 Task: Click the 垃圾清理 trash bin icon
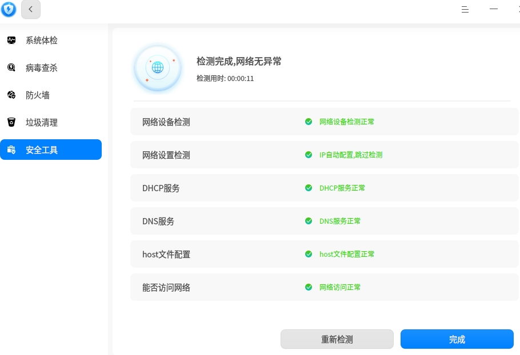coord(11,122)
